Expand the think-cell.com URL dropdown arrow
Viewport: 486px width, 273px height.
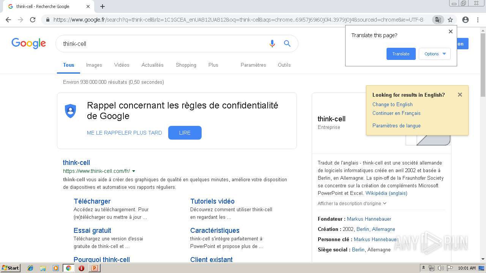click(x=134, y=171)
